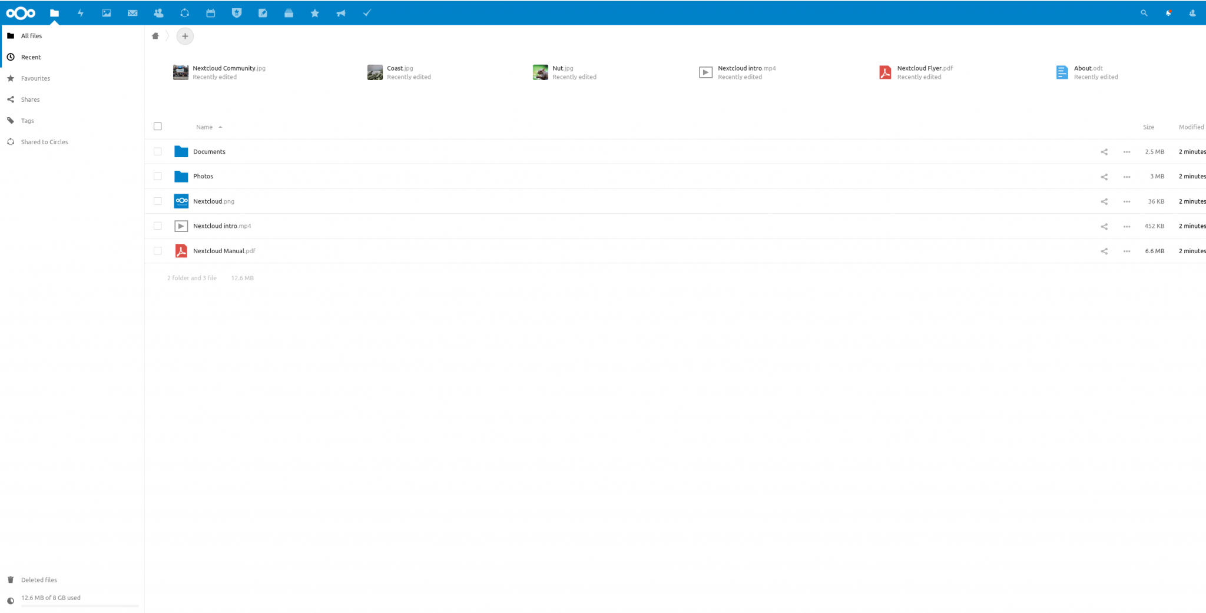Sort files by Size column
1206x613 pixels.
click(x=1148, y=127)
